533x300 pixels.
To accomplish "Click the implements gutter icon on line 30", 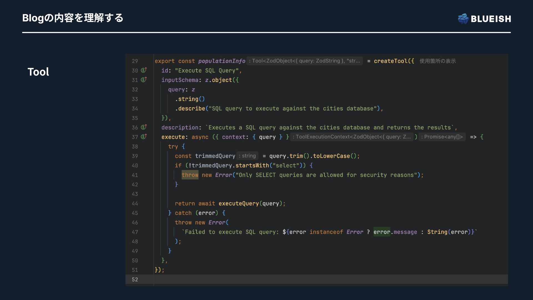I will pos(144,70).
